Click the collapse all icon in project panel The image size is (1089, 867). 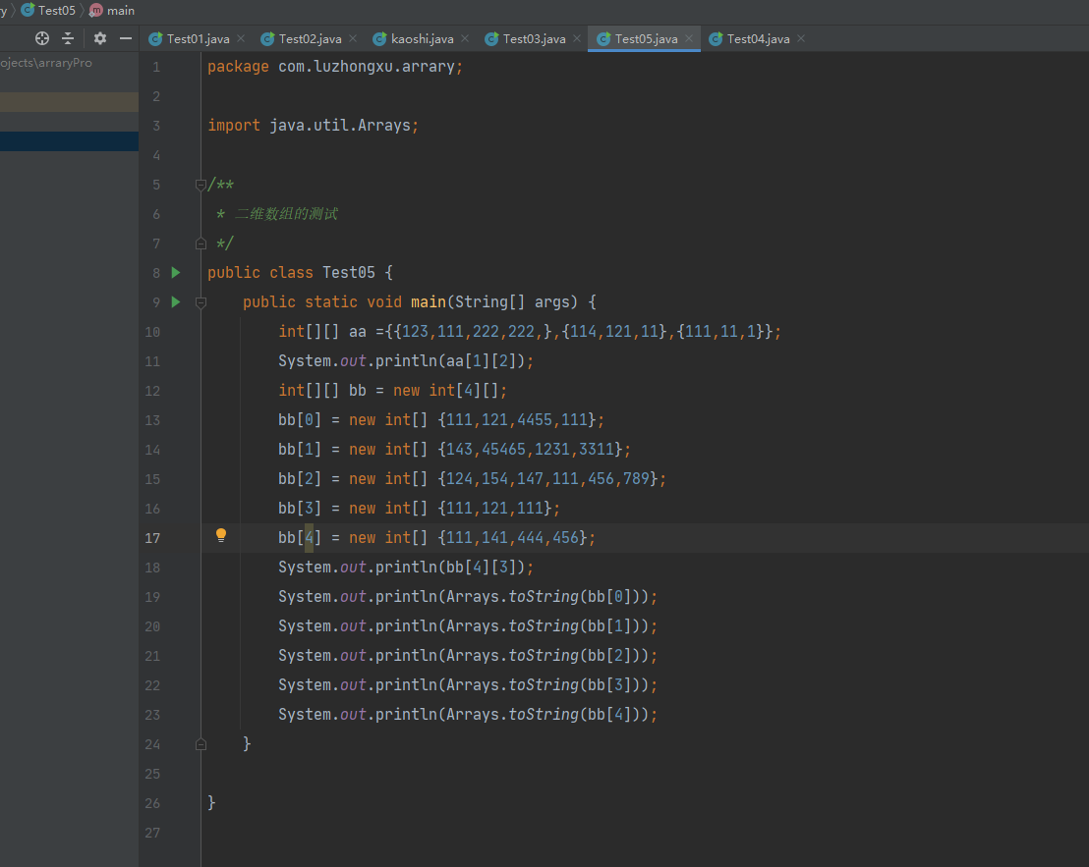pyautogui.click(x=68, y=39)
